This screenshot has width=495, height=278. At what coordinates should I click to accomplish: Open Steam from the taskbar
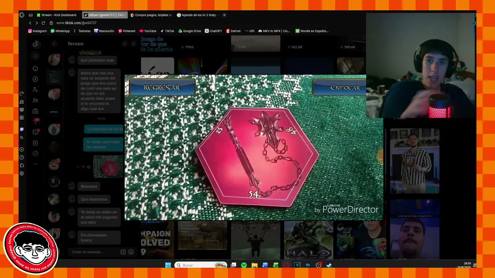click(x=329, y=265)
